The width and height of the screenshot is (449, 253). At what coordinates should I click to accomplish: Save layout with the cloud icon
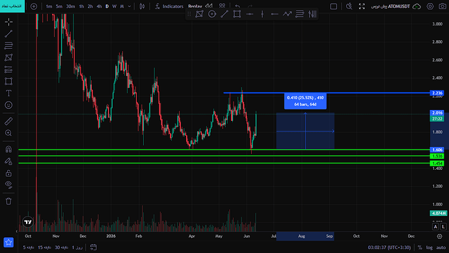point(416,7)
